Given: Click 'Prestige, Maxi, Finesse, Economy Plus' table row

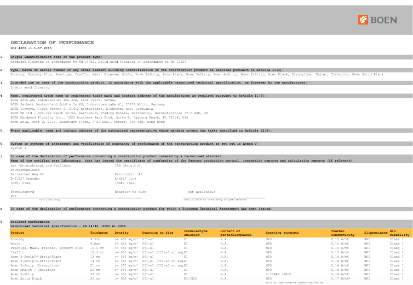Looking at the screenshot, I should tap(47, 248).
